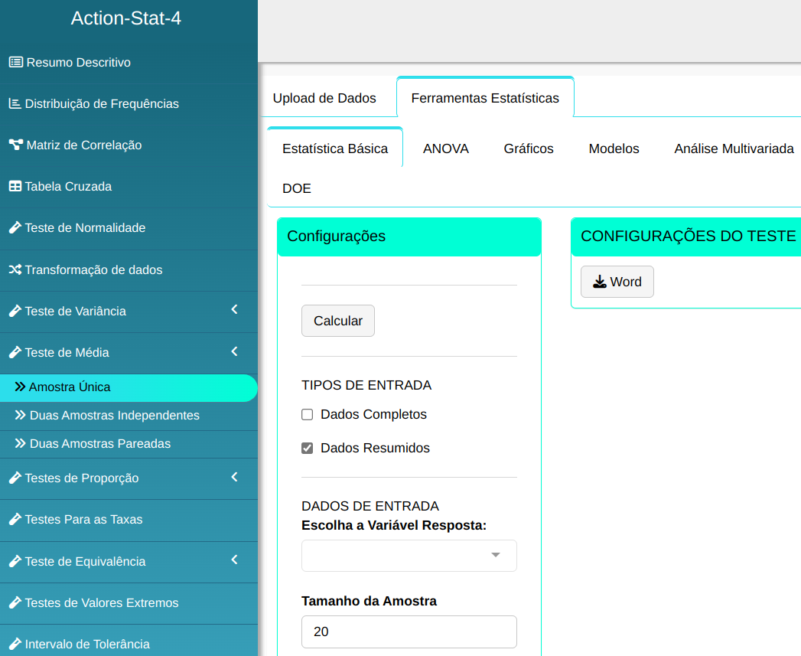Click the Tabela Cruzada table icon

(x=15, y=186)
